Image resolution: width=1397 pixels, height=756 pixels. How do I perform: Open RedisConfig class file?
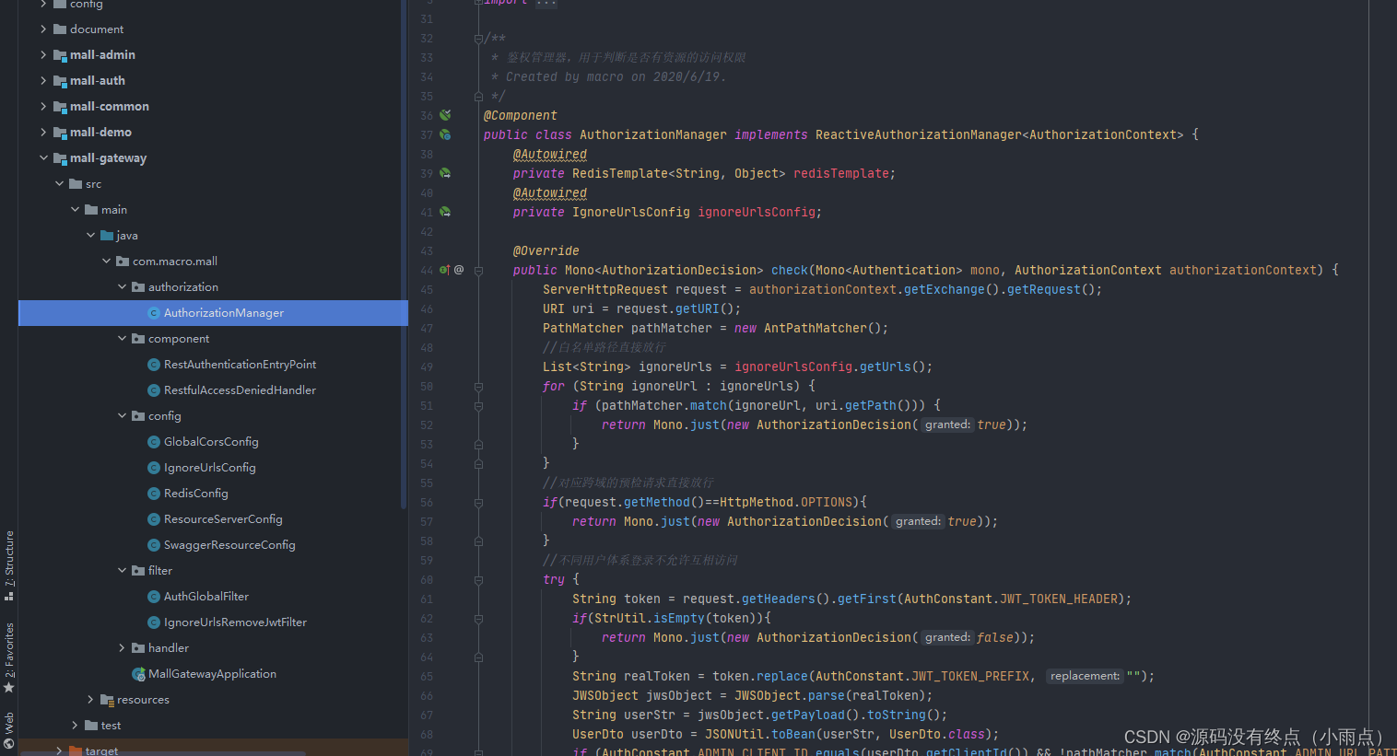(x=195, y=494)
